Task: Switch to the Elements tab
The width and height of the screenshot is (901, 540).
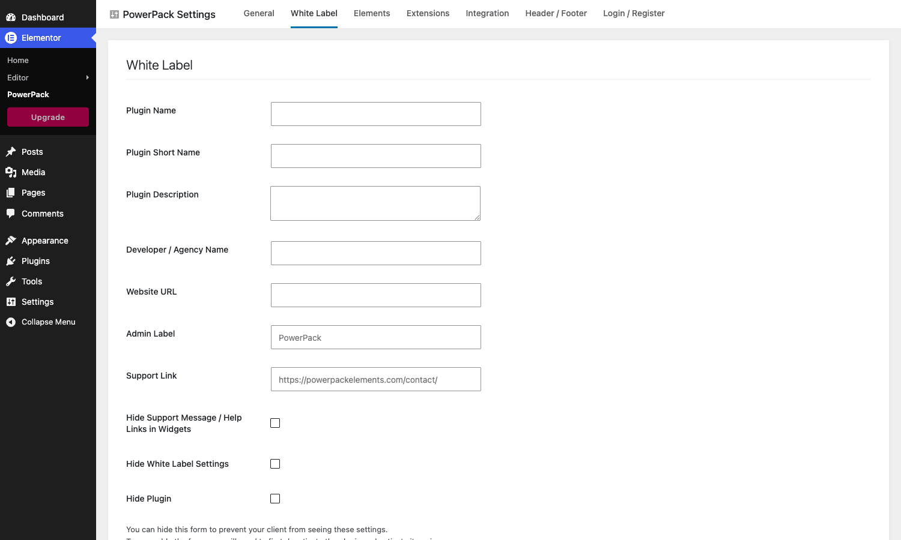Action: click(372, 13)
